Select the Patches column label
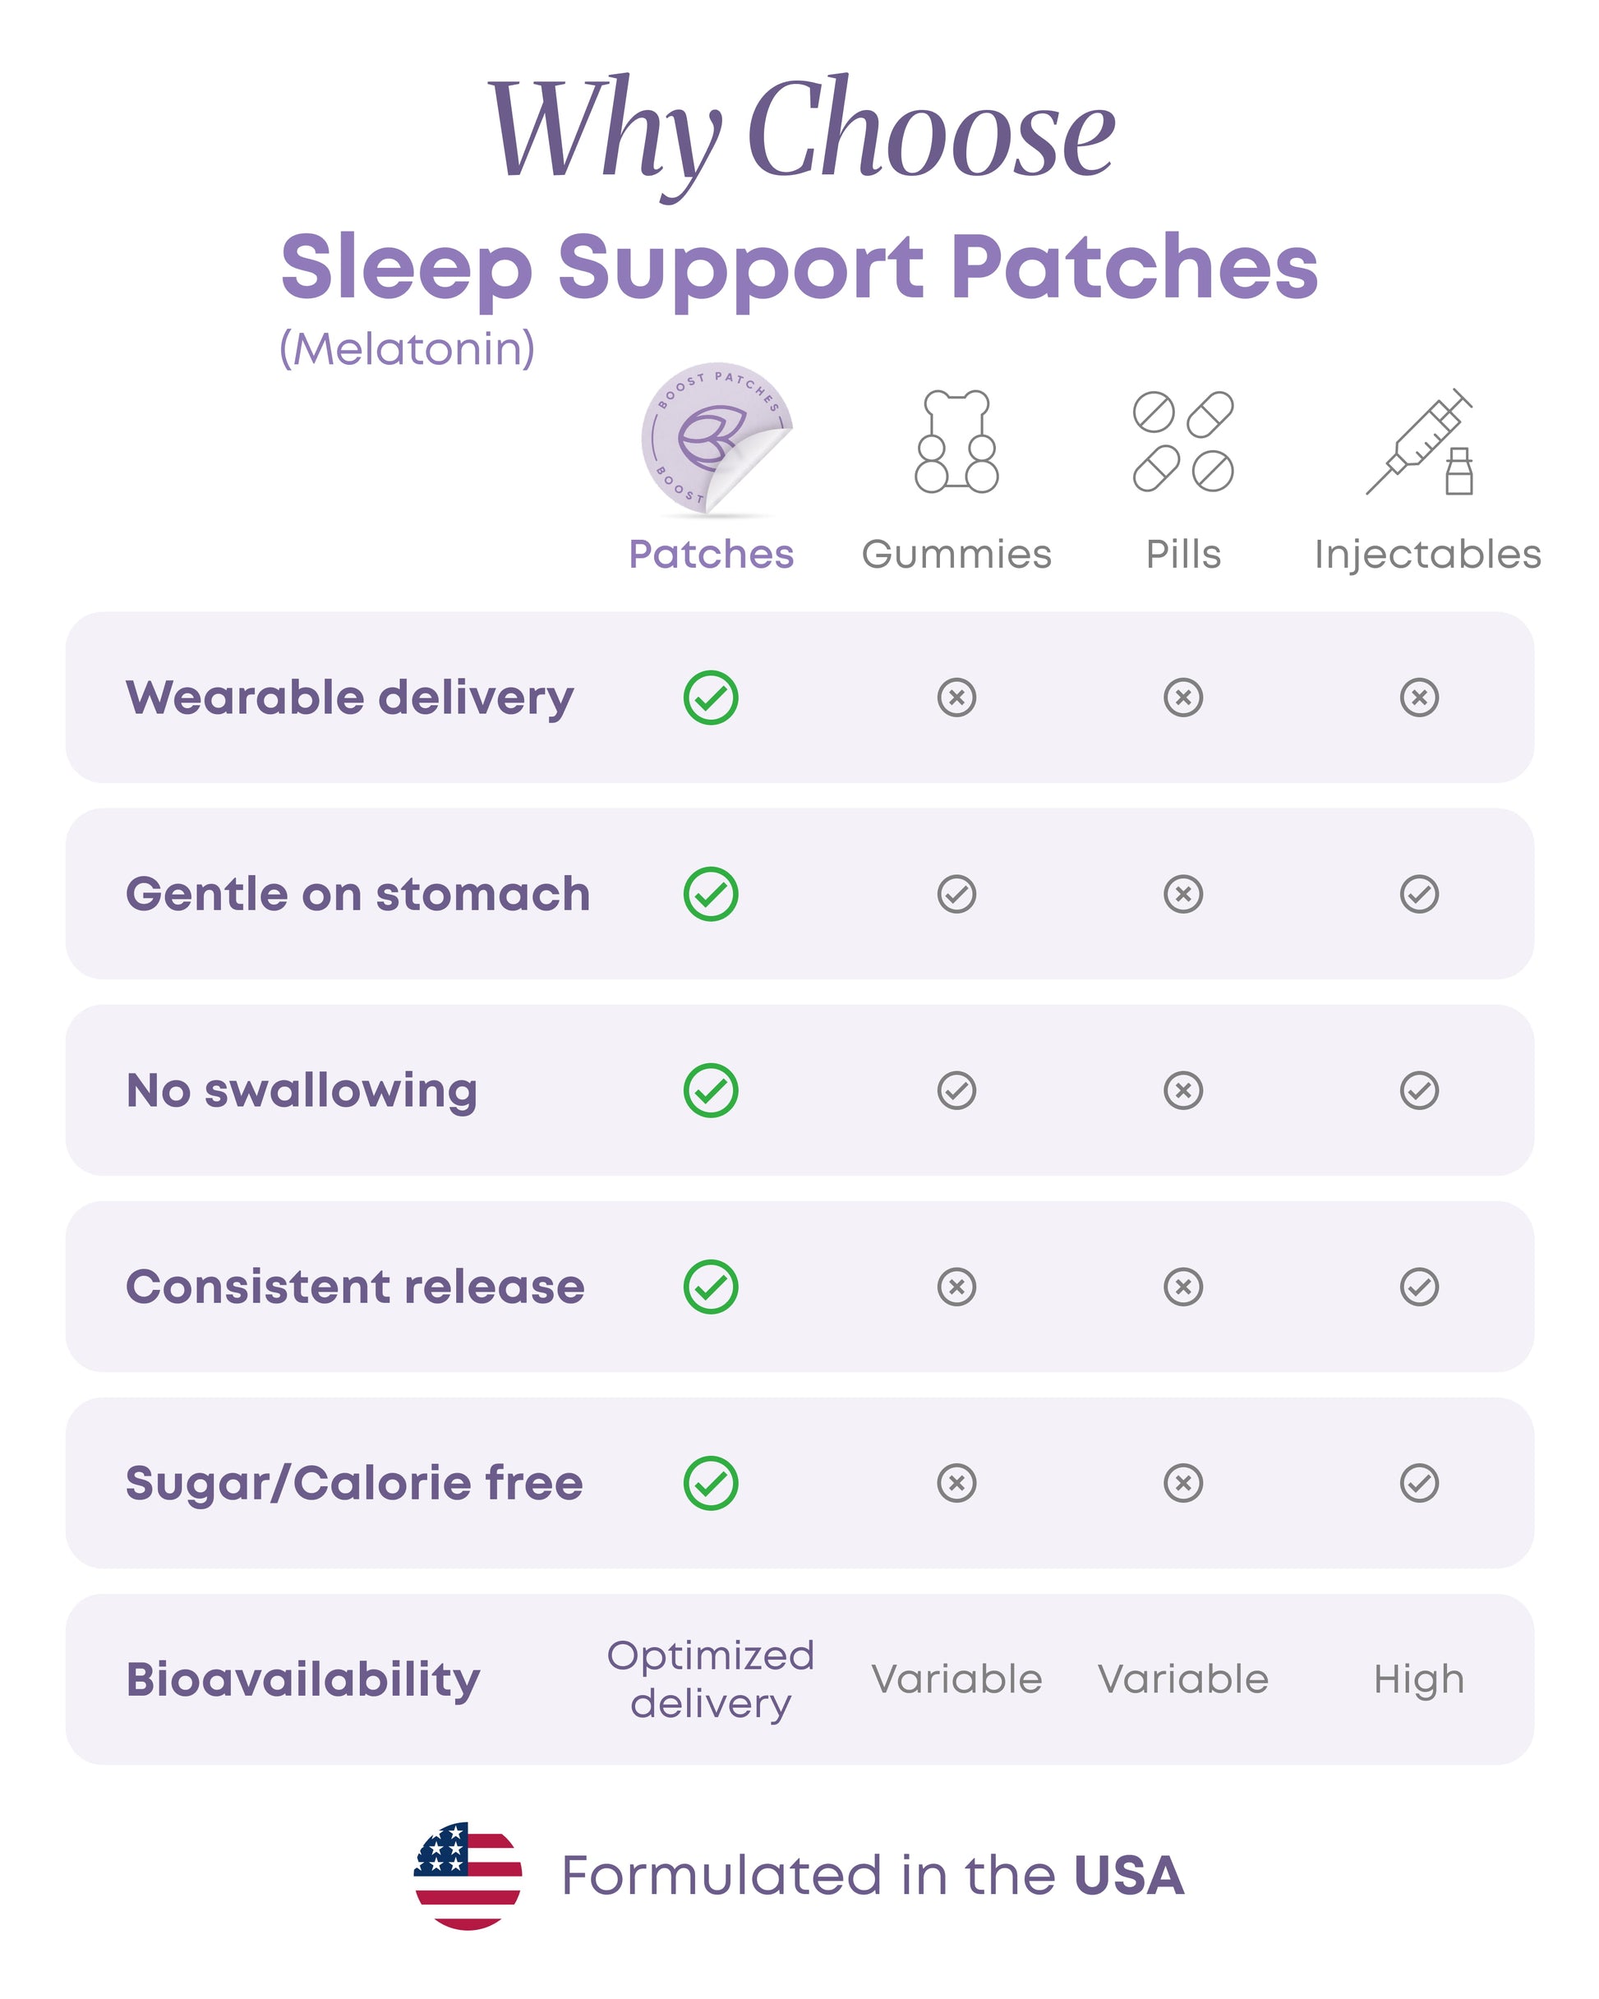 [x=712, y=555]
